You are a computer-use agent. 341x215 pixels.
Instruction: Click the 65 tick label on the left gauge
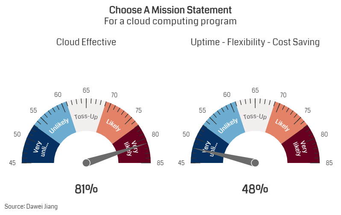pyautogui.click(x=86, y=90)
